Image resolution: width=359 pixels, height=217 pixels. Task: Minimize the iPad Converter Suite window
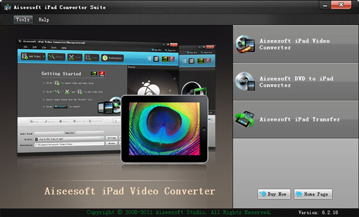click(x=325, y=5)
